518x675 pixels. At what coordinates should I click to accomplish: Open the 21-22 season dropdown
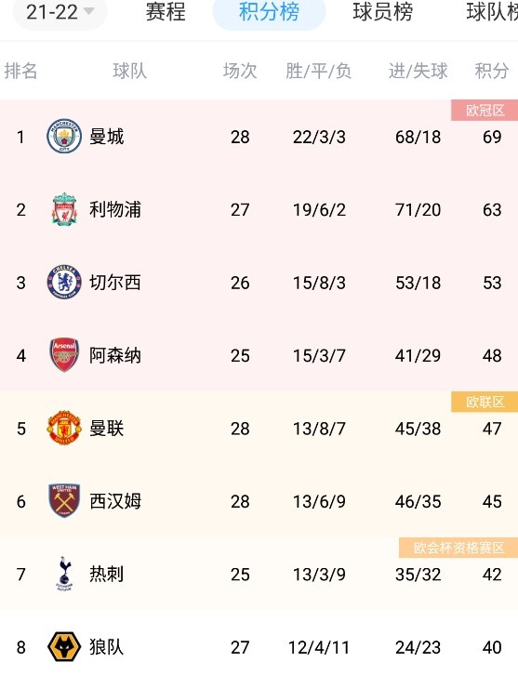point(60,12)
